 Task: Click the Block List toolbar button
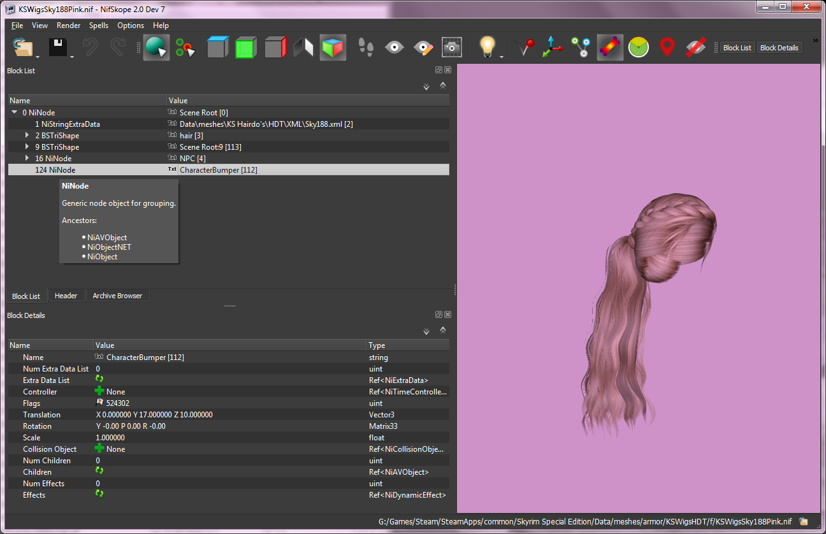[x=737, y=48]
